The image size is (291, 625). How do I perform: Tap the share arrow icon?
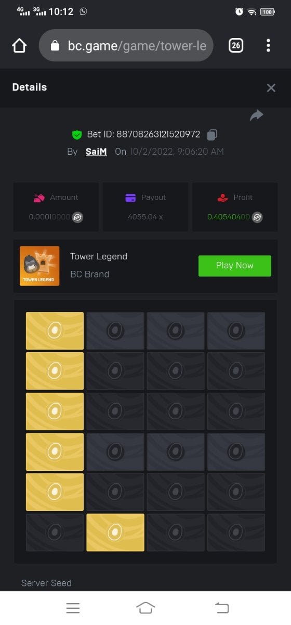257,115
